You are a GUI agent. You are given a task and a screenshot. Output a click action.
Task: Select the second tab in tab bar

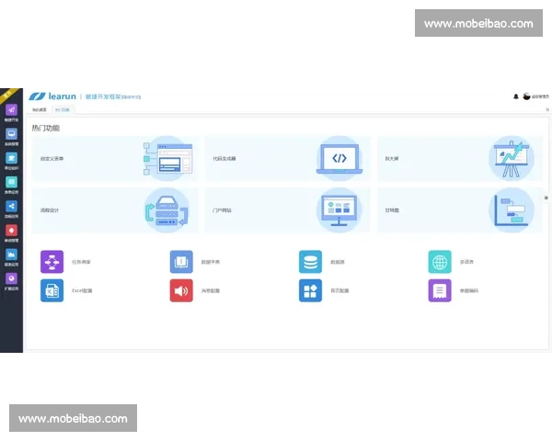click(x=62, y=109)
